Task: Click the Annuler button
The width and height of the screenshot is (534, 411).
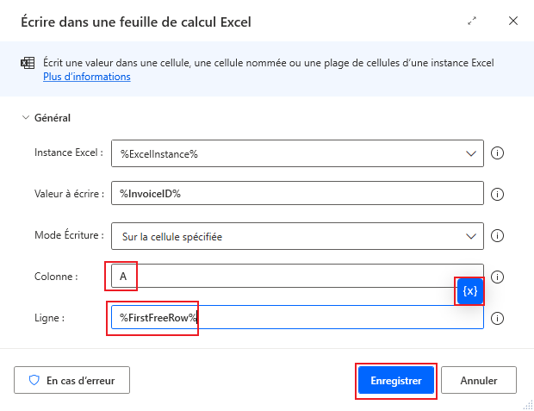Action: 479,380
